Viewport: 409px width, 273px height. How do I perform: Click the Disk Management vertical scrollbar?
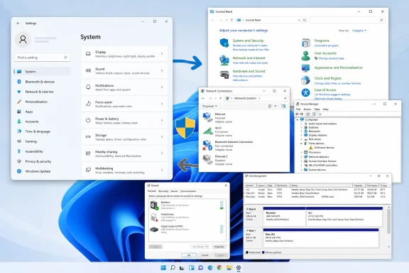pyautogui.click(x=388, y=227)
